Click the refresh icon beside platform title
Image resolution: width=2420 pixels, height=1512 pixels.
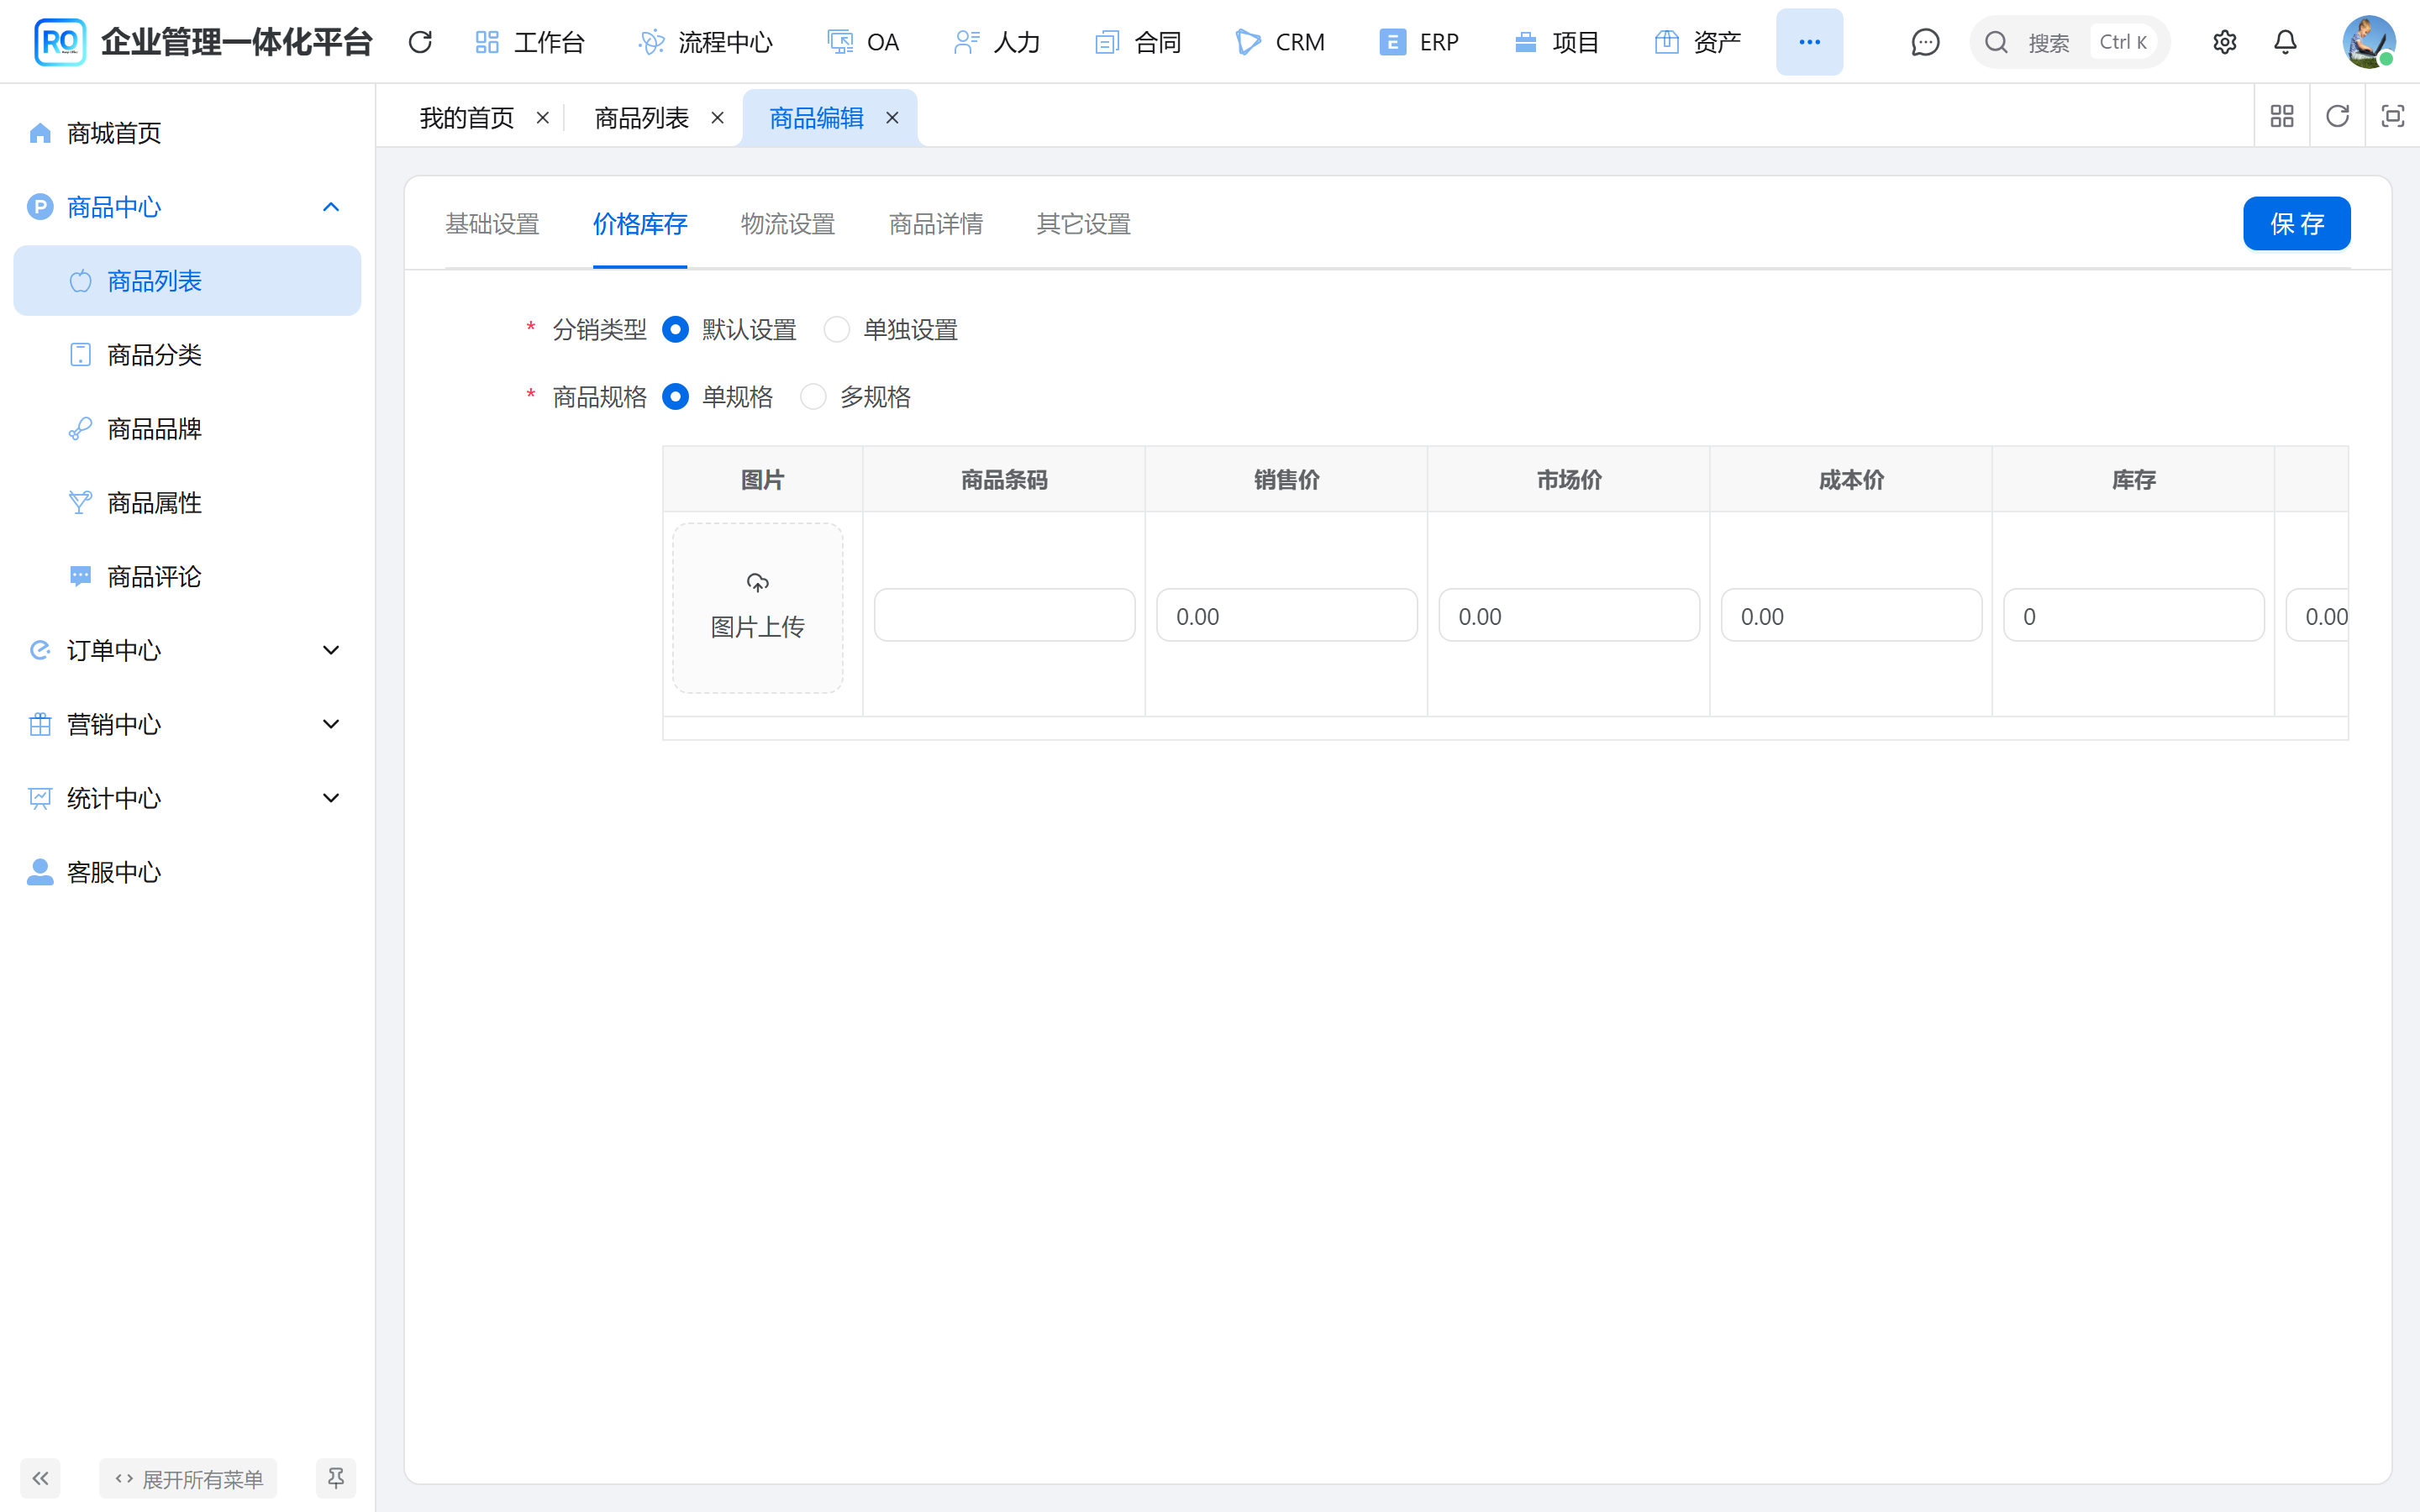pos(420,42)
